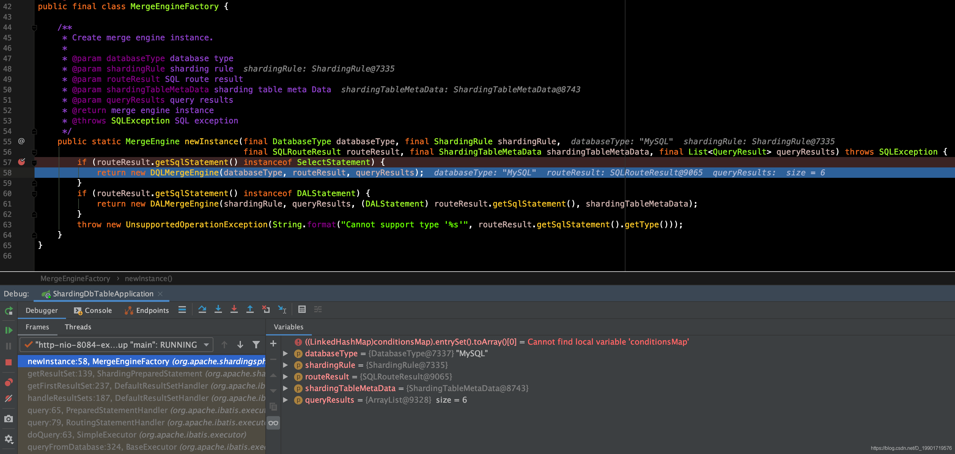The image size is (955, 454).
Task: Open thread selector dropdown
Action: (x=116, y=345)
